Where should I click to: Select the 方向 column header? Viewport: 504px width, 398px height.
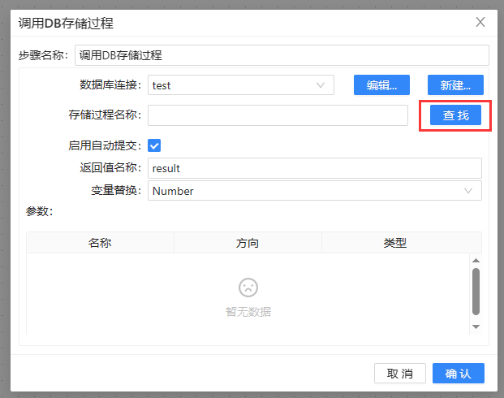(248, 243)
